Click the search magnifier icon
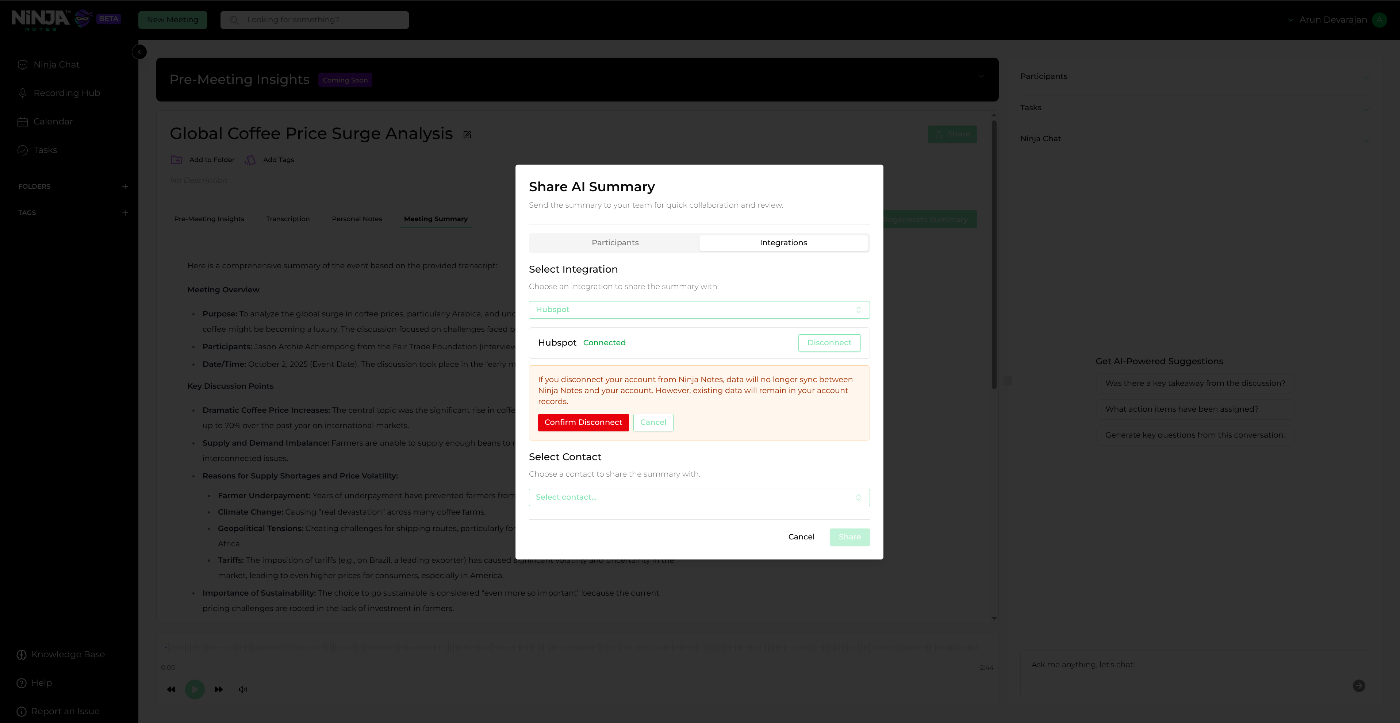 pyautogui.click(x=234, y=20)
